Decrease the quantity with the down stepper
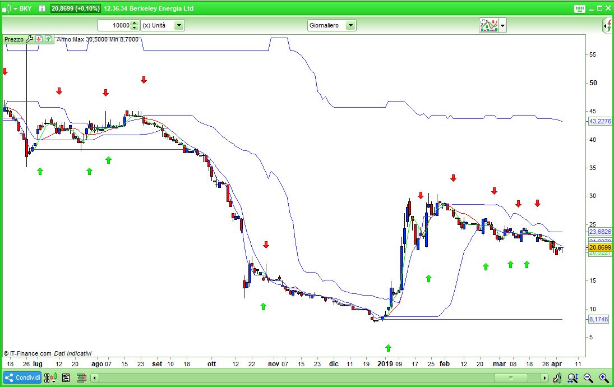Image resolution: width=614 pixels, height=387 pixels. (135, 28)
